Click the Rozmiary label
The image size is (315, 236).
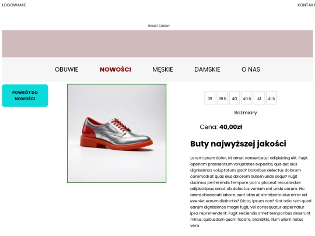tap(246, 112)
